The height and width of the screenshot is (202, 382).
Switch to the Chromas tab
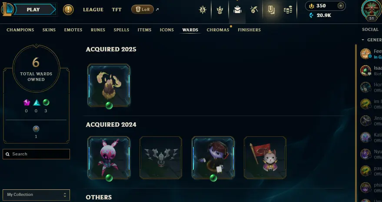pyautogui.click(x=218, y=30)
